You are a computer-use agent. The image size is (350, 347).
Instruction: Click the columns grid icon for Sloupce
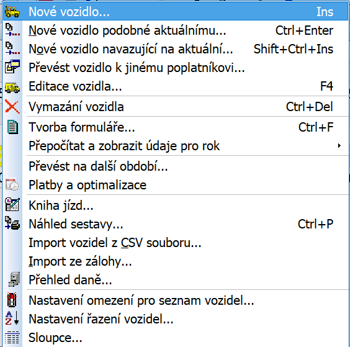(12, 338)
